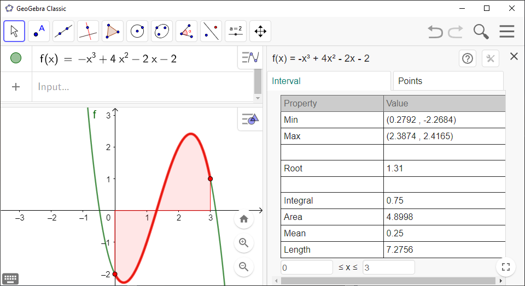Click the Algebra view vertical scrollbar

pyautogui.click(x=258, y=81)
